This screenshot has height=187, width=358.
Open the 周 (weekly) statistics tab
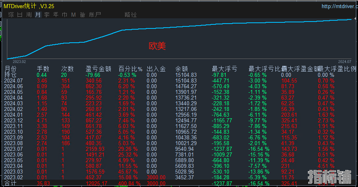(x=29, y=15)
